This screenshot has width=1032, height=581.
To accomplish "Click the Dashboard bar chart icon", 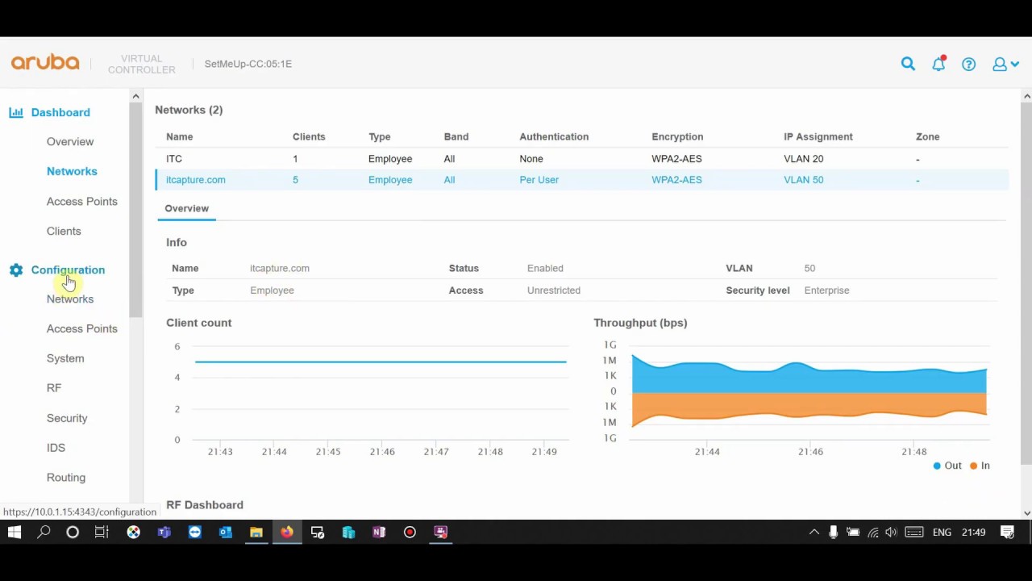I will (16, 112).
